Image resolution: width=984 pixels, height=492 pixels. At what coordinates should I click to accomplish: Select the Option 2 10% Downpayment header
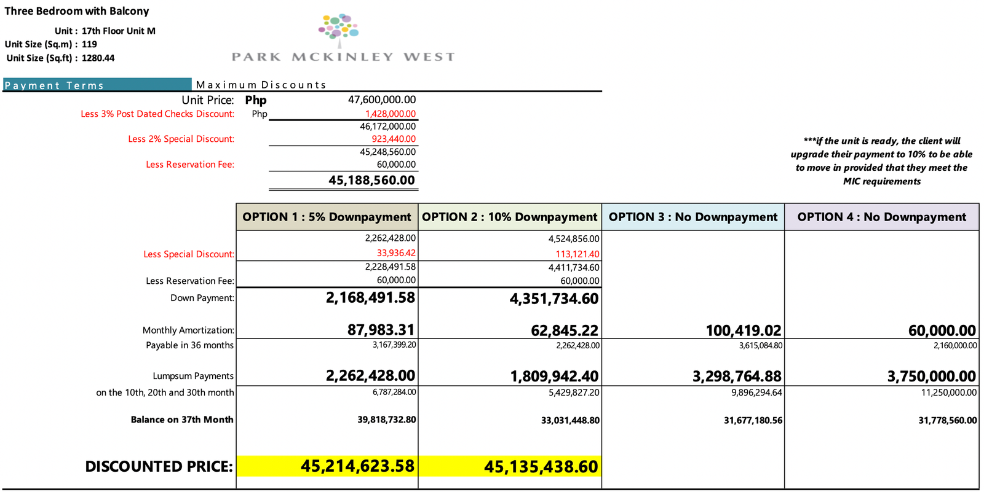(x=509, y=217)
